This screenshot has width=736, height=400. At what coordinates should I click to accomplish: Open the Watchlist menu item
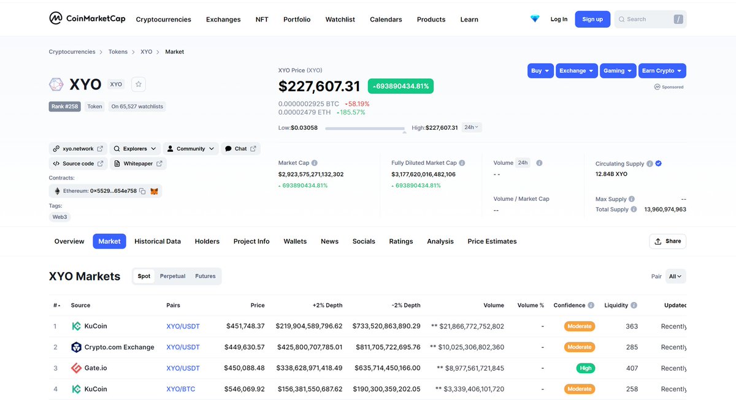pos(340,20)
